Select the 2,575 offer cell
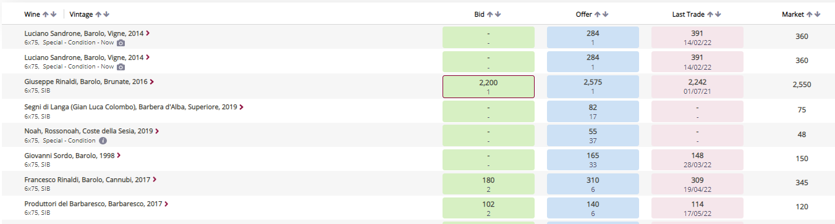Image resolution: width=835 pixels, height=224 pixels. (593, 86)
